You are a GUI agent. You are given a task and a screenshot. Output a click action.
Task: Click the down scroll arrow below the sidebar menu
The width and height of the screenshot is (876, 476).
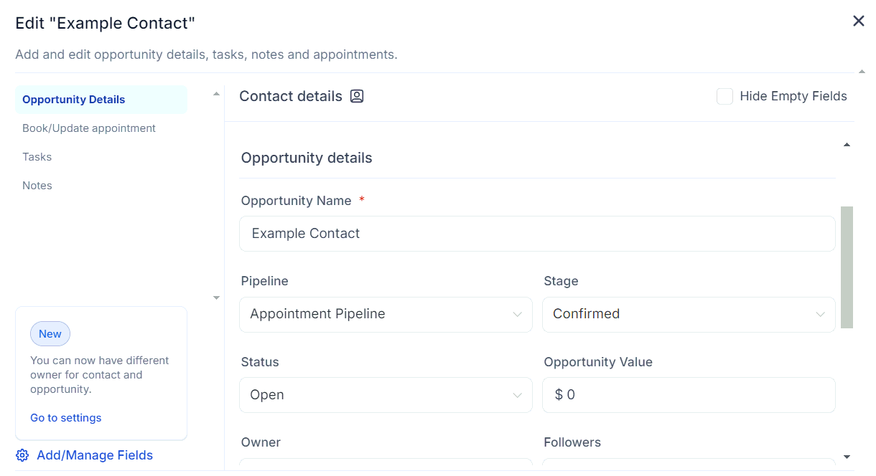coord(216,297)
